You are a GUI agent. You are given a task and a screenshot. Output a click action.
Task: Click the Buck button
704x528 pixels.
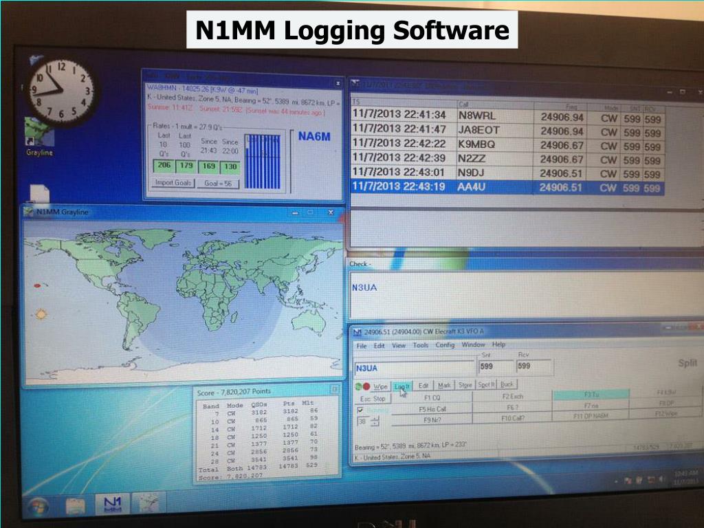coord(507,384)
